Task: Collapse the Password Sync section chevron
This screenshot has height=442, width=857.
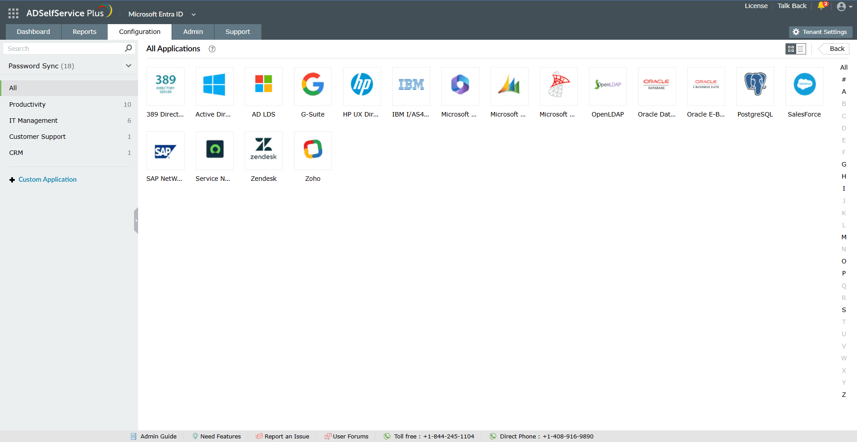Action: [x=129, y=66]
